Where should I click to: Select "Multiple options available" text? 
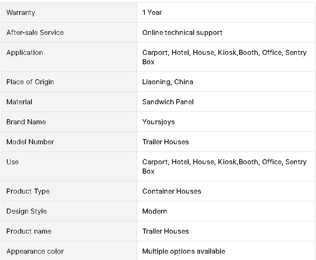[183, 251]
